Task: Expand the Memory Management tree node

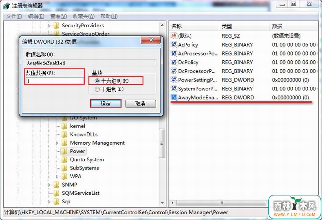Action: point(57,143)
